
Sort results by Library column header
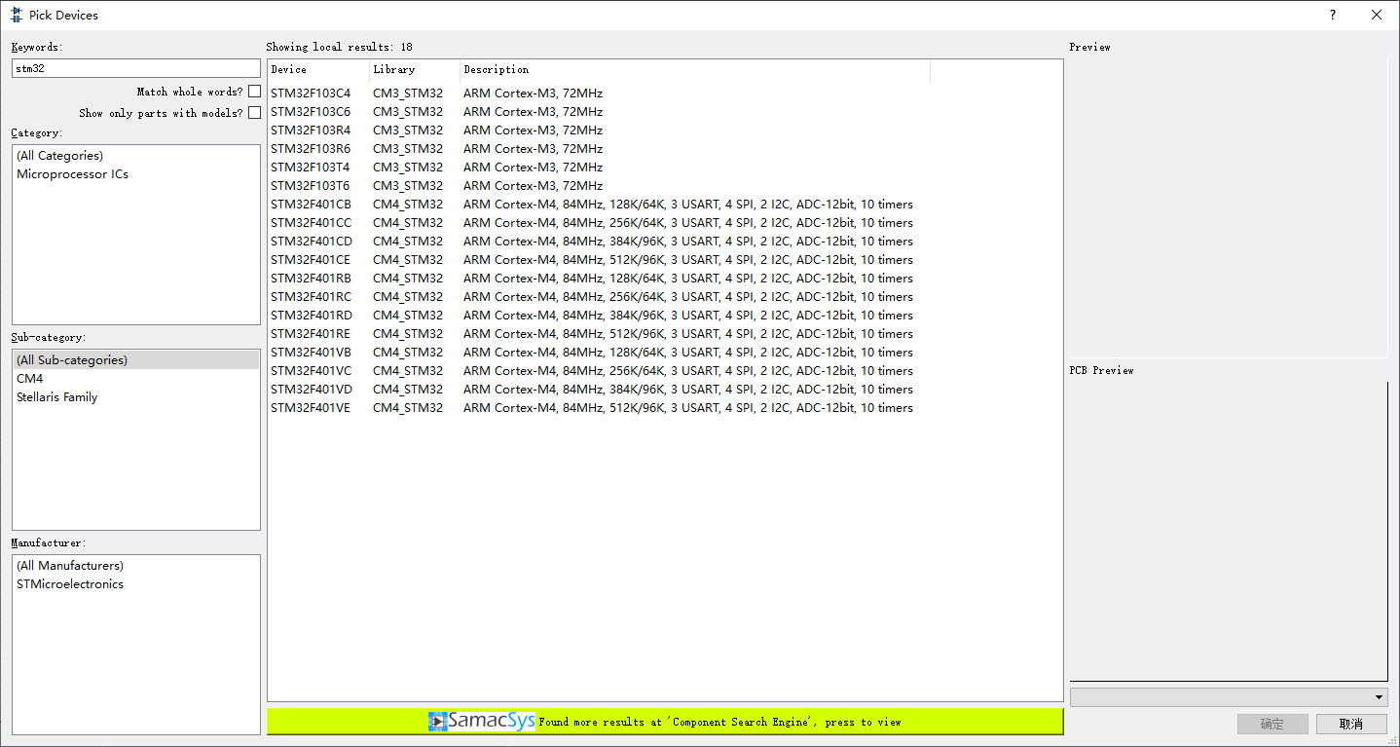pos(415,70)
